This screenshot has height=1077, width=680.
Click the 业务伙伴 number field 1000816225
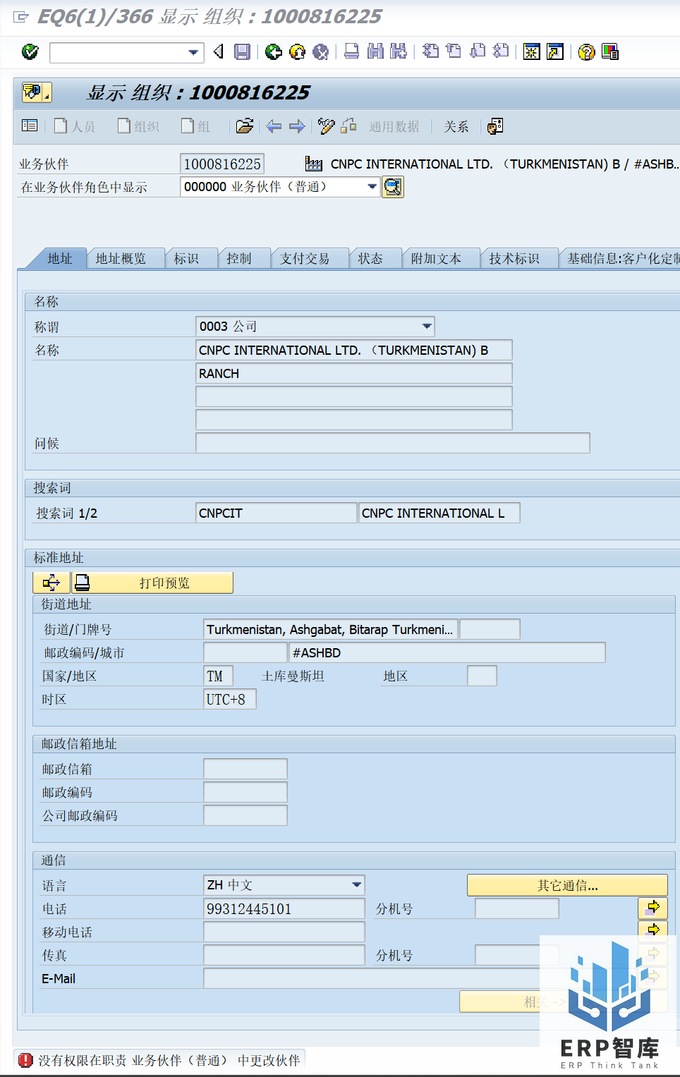pos(222,164)
